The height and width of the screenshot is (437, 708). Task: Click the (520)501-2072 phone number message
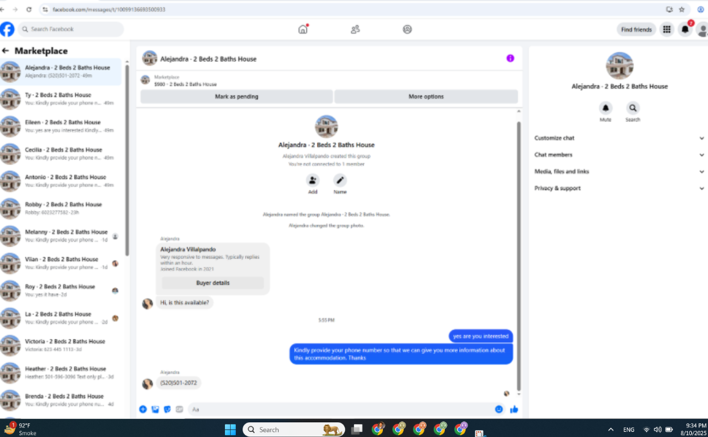179,383
